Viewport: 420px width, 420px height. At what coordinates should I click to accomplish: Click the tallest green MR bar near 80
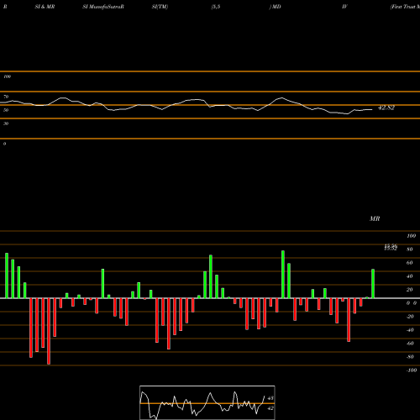pyautogui.click(x=283, y=275)
